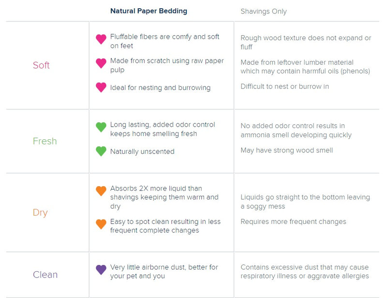The height and width of the screenshot is (306, 387).
Task: Click the pink heart beside "Fluffable fibers"
Action: [x=101, y=39]
